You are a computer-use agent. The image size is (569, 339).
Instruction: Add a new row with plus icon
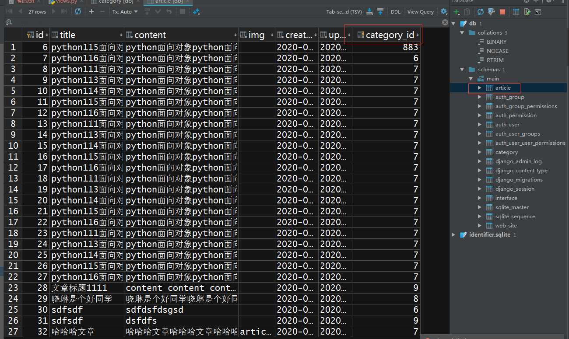(x=91, y=12)
